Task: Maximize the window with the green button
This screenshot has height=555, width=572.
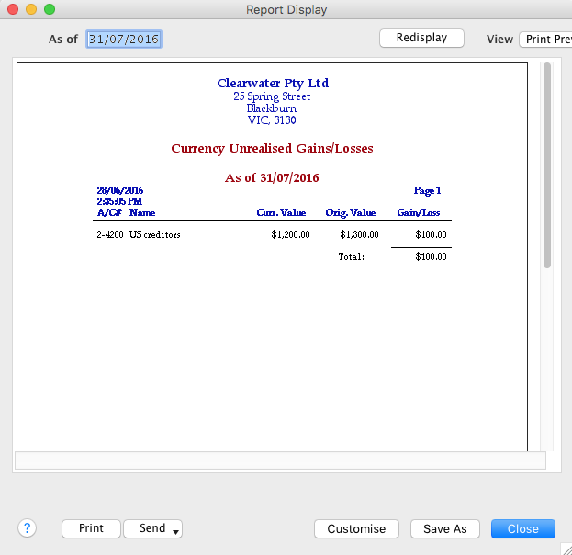Action: (x=50, y=9)
